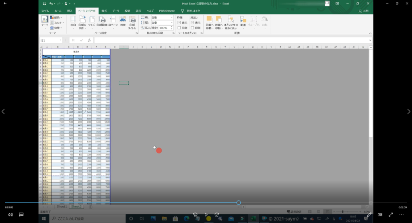Image resolution: width=412 pixels, height=223 pixels.
Task: Switch to the 数式 ribbon tab
Action: tap(104, 11)
